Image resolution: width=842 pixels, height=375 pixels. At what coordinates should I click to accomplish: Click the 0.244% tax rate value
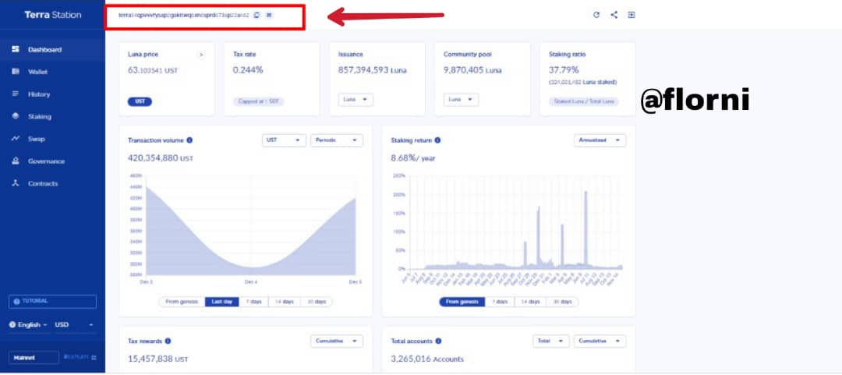(248, 70)
